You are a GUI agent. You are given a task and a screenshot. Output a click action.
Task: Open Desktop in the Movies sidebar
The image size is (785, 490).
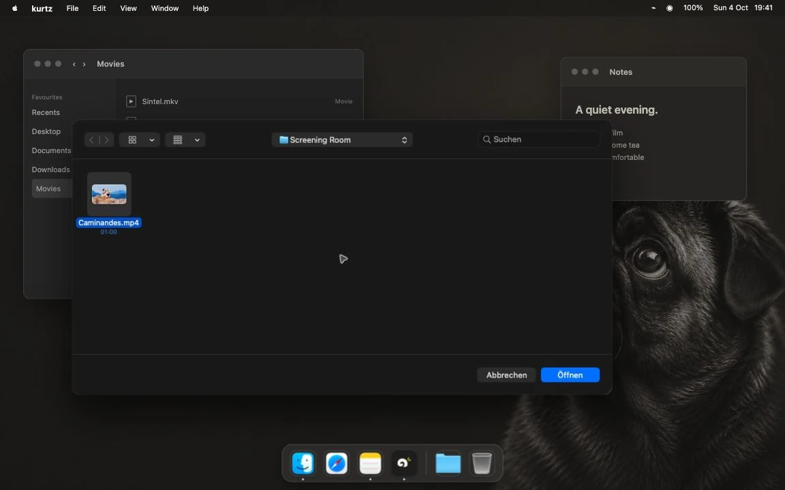46,131
